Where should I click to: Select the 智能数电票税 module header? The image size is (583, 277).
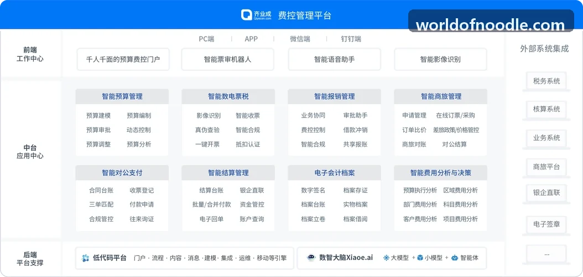(228, 96)
